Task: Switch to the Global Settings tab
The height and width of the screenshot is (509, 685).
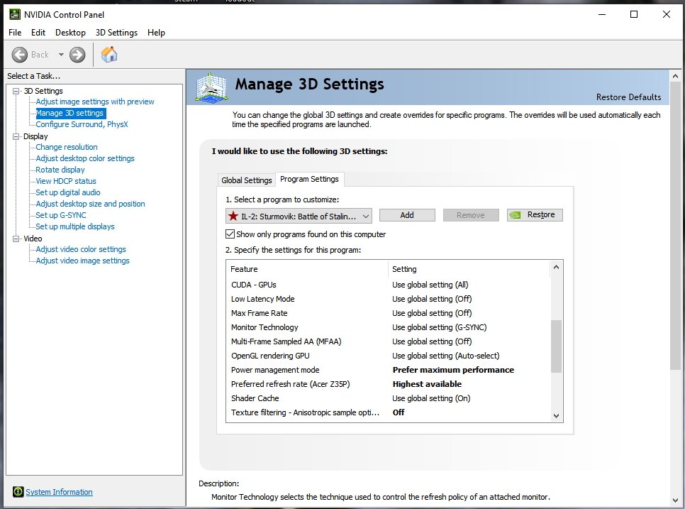Action: click(246, 180)
